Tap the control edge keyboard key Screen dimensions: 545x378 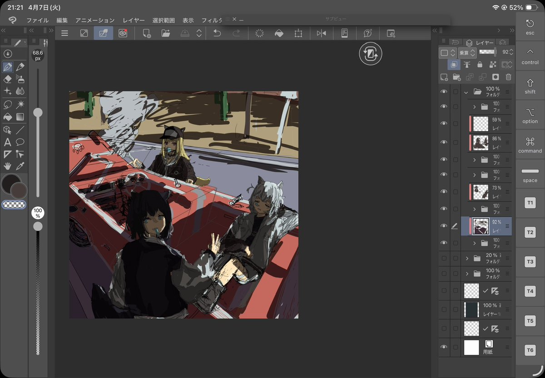coord(530,55)
